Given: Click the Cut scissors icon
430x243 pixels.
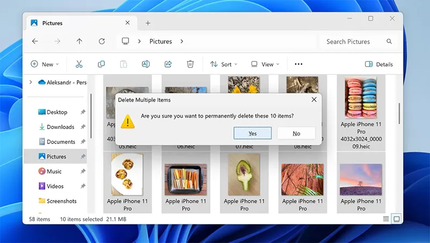Looking at the screenshot, I should coord(79,64).
